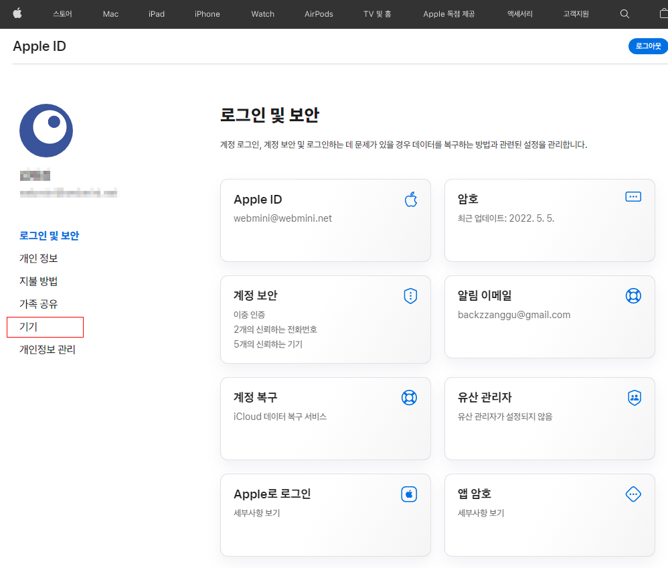Click the 5개의 신뢰하는 기기 text

click(268, 344)
